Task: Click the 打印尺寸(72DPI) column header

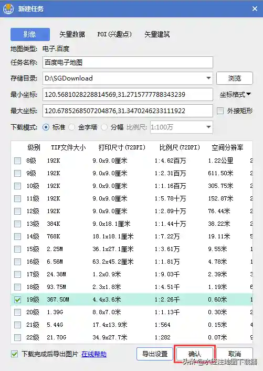Action: pyautogui.click(x=122, y=148)
